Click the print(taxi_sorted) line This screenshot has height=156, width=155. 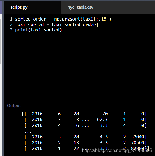click(x=38, y=30)
